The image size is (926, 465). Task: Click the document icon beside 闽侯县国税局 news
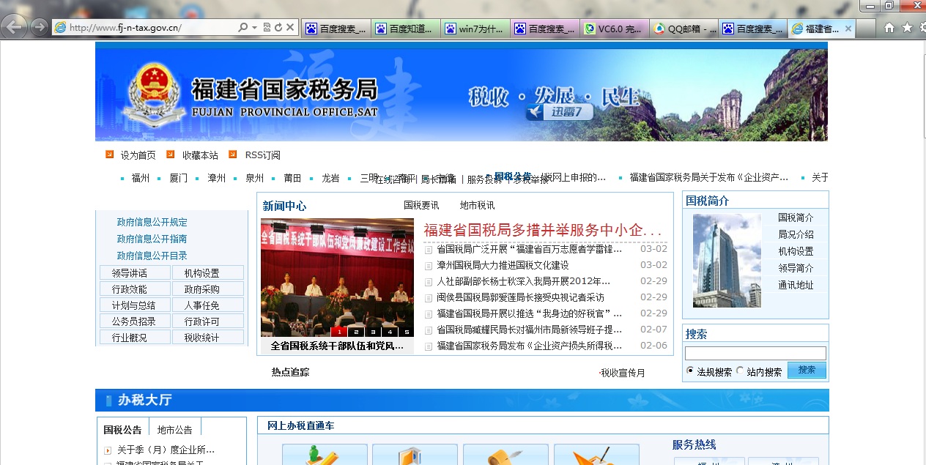(429, 297)
